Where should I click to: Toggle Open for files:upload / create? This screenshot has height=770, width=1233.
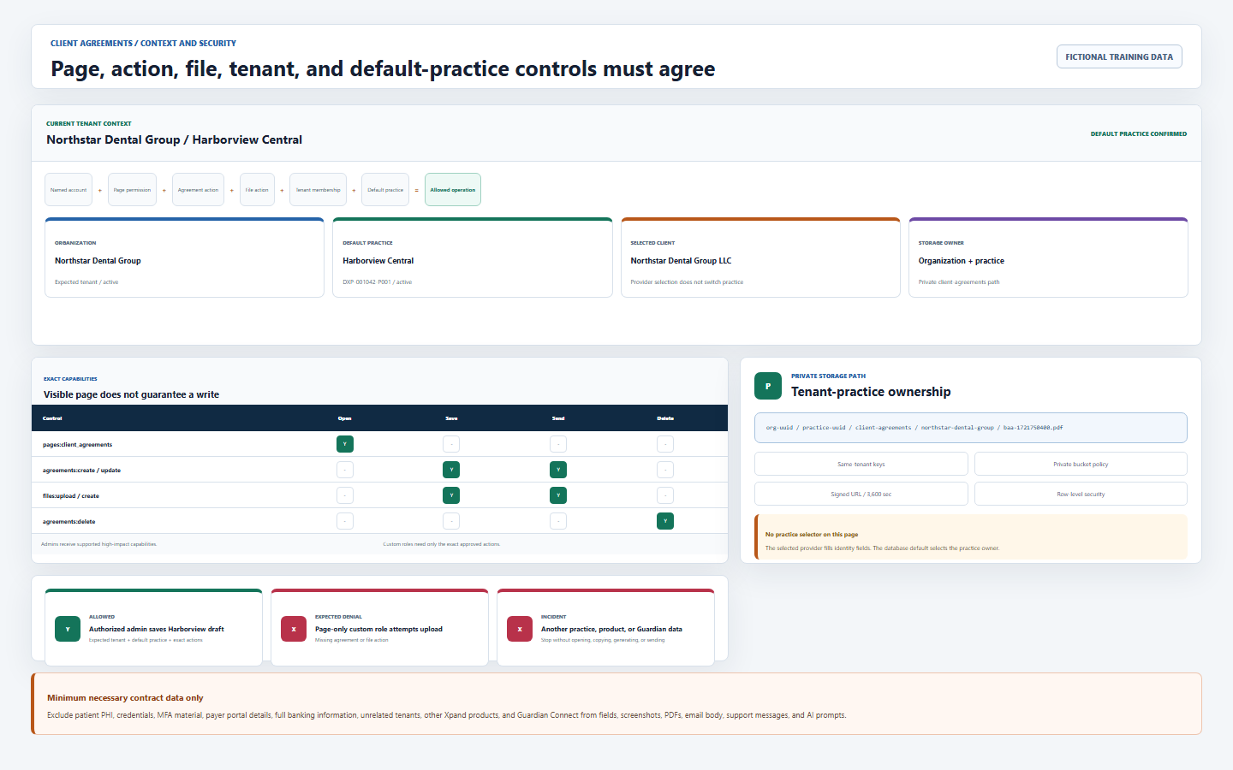(345, 495)
